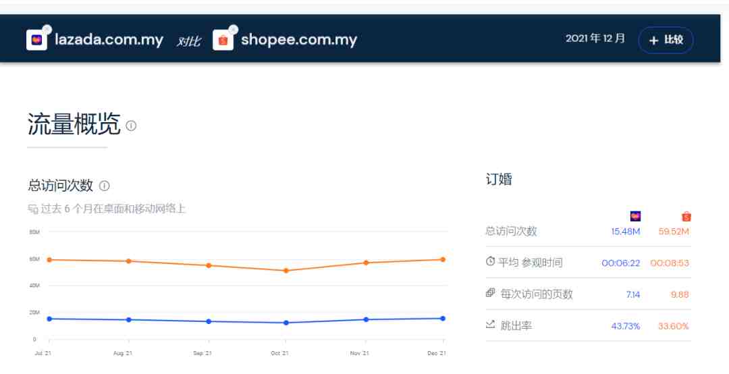Viewport: 729px width, 374px height.
Task: Click Shopee's 59.52M total visits value
Action: pyautogui.click(x=673, y=232)
